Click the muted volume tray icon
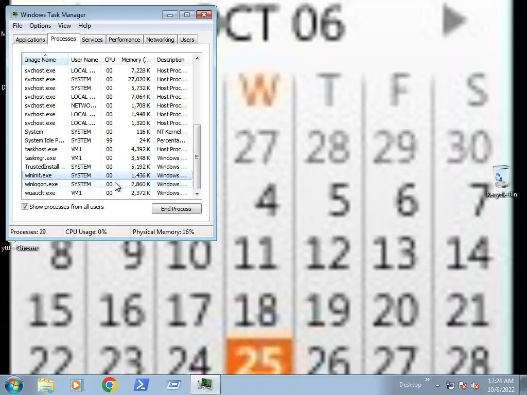Screen dimensions: 527x395 click(x=475, y=386)
